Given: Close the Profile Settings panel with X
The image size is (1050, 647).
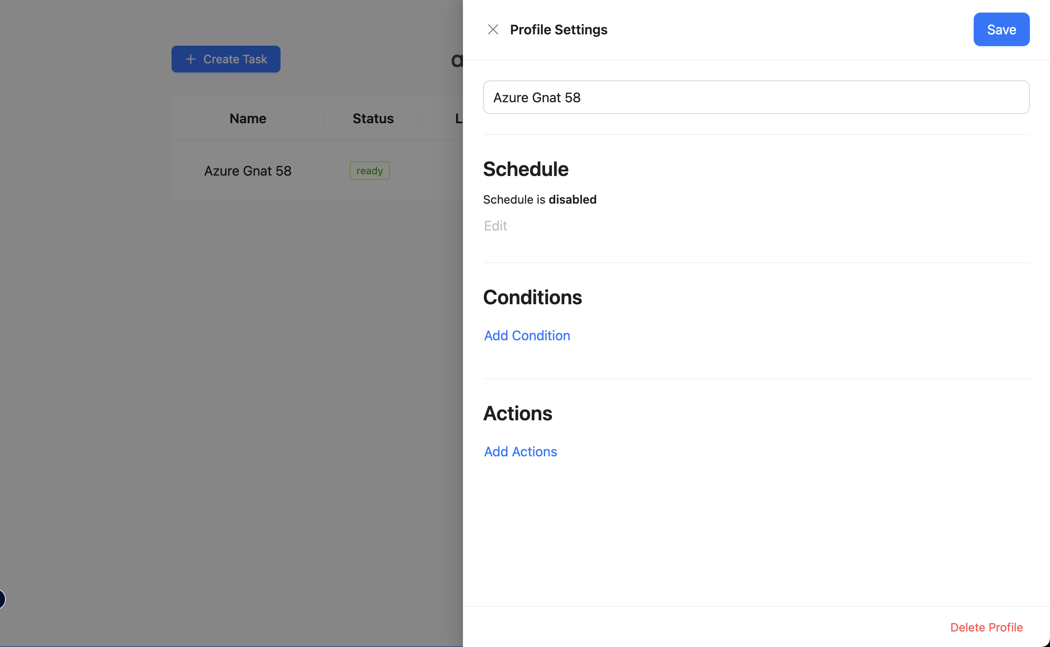Looking at the screenshot, I should [x=493, y=29].
